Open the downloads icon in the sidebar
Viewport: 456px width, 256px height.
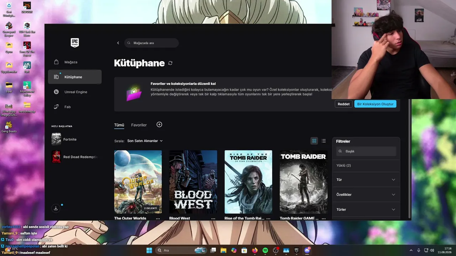click(x=56, y=208)
